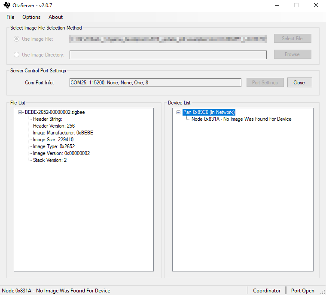Collapse the BEBE-2652-00000002.zigbee tree node
This screenshot has height=295, width=326.
(x=20, y=112)
